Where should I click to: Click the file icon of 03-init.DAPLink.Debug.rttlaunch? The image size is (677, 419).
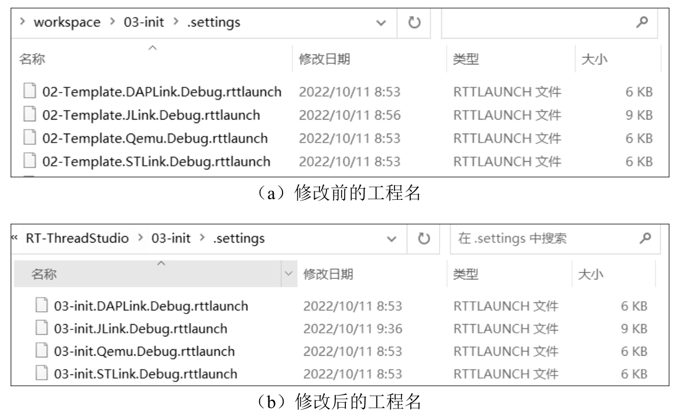(40, 306)
